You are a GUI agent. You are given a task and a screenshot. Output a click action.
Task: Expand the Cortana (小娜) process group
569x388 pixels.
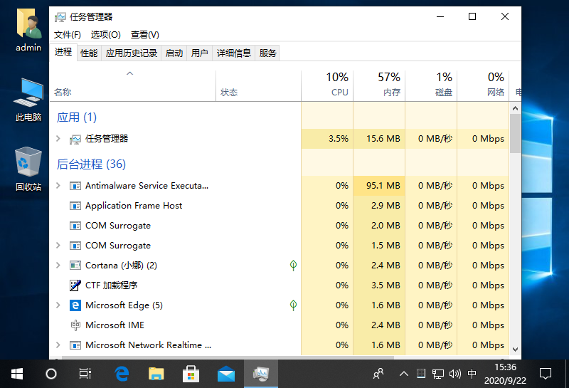coord(58,266)
